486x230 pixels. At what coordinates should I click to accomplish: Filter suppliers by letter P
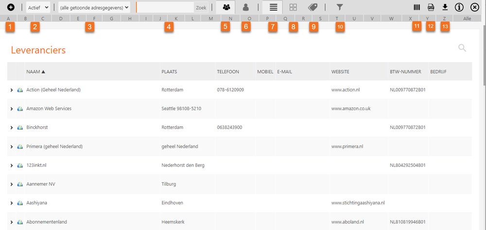tap(267, 18)
